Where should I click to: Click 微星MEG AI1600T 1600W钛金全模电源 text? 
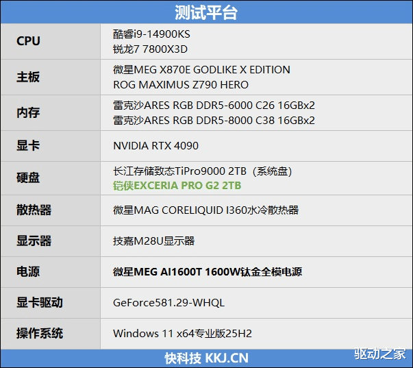(x=208, y=272)
